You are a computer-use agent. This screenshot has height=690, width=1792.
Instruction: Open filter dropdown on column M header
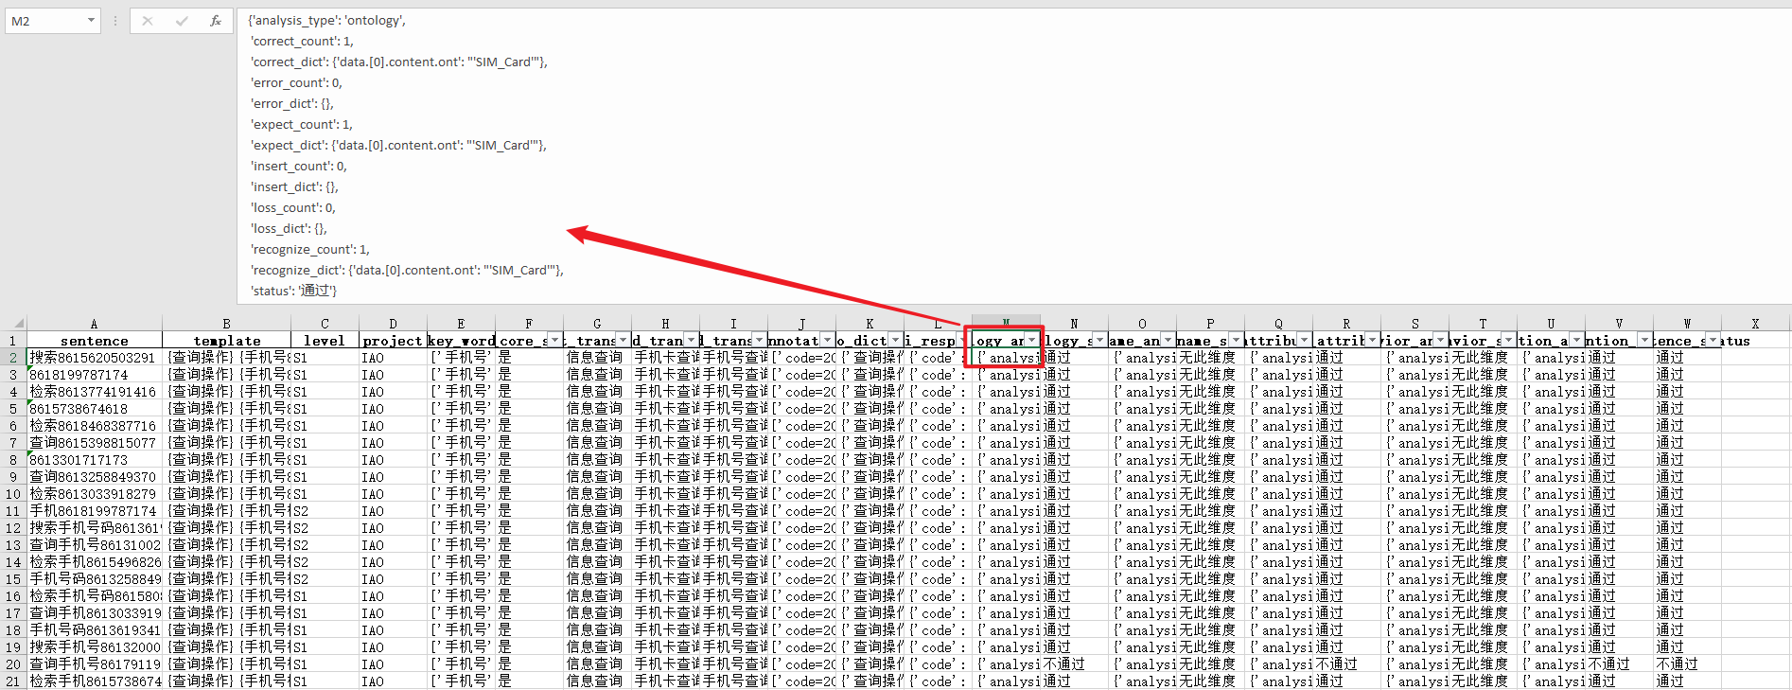pyautogui.click(x=1031, y=340)
